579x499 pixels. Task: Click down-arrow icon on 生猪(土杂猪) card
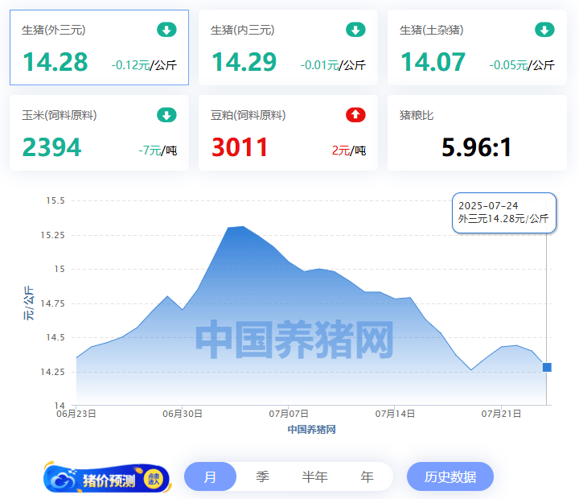click(544, 30)
